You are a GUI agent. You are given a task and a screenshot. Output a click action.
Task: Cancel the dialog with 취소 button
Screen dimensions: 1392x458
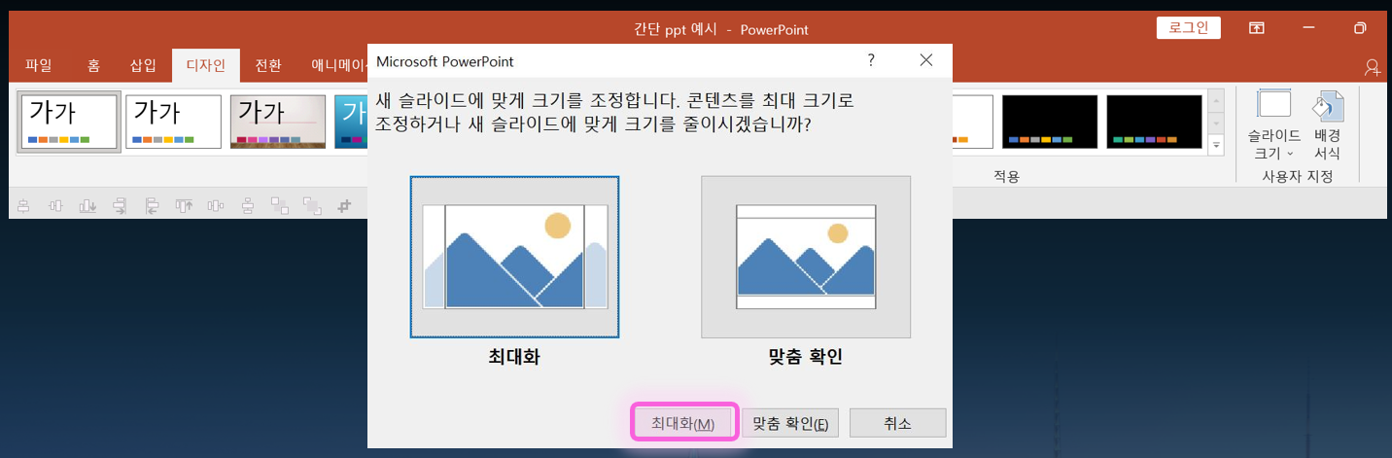coord(897,423)
